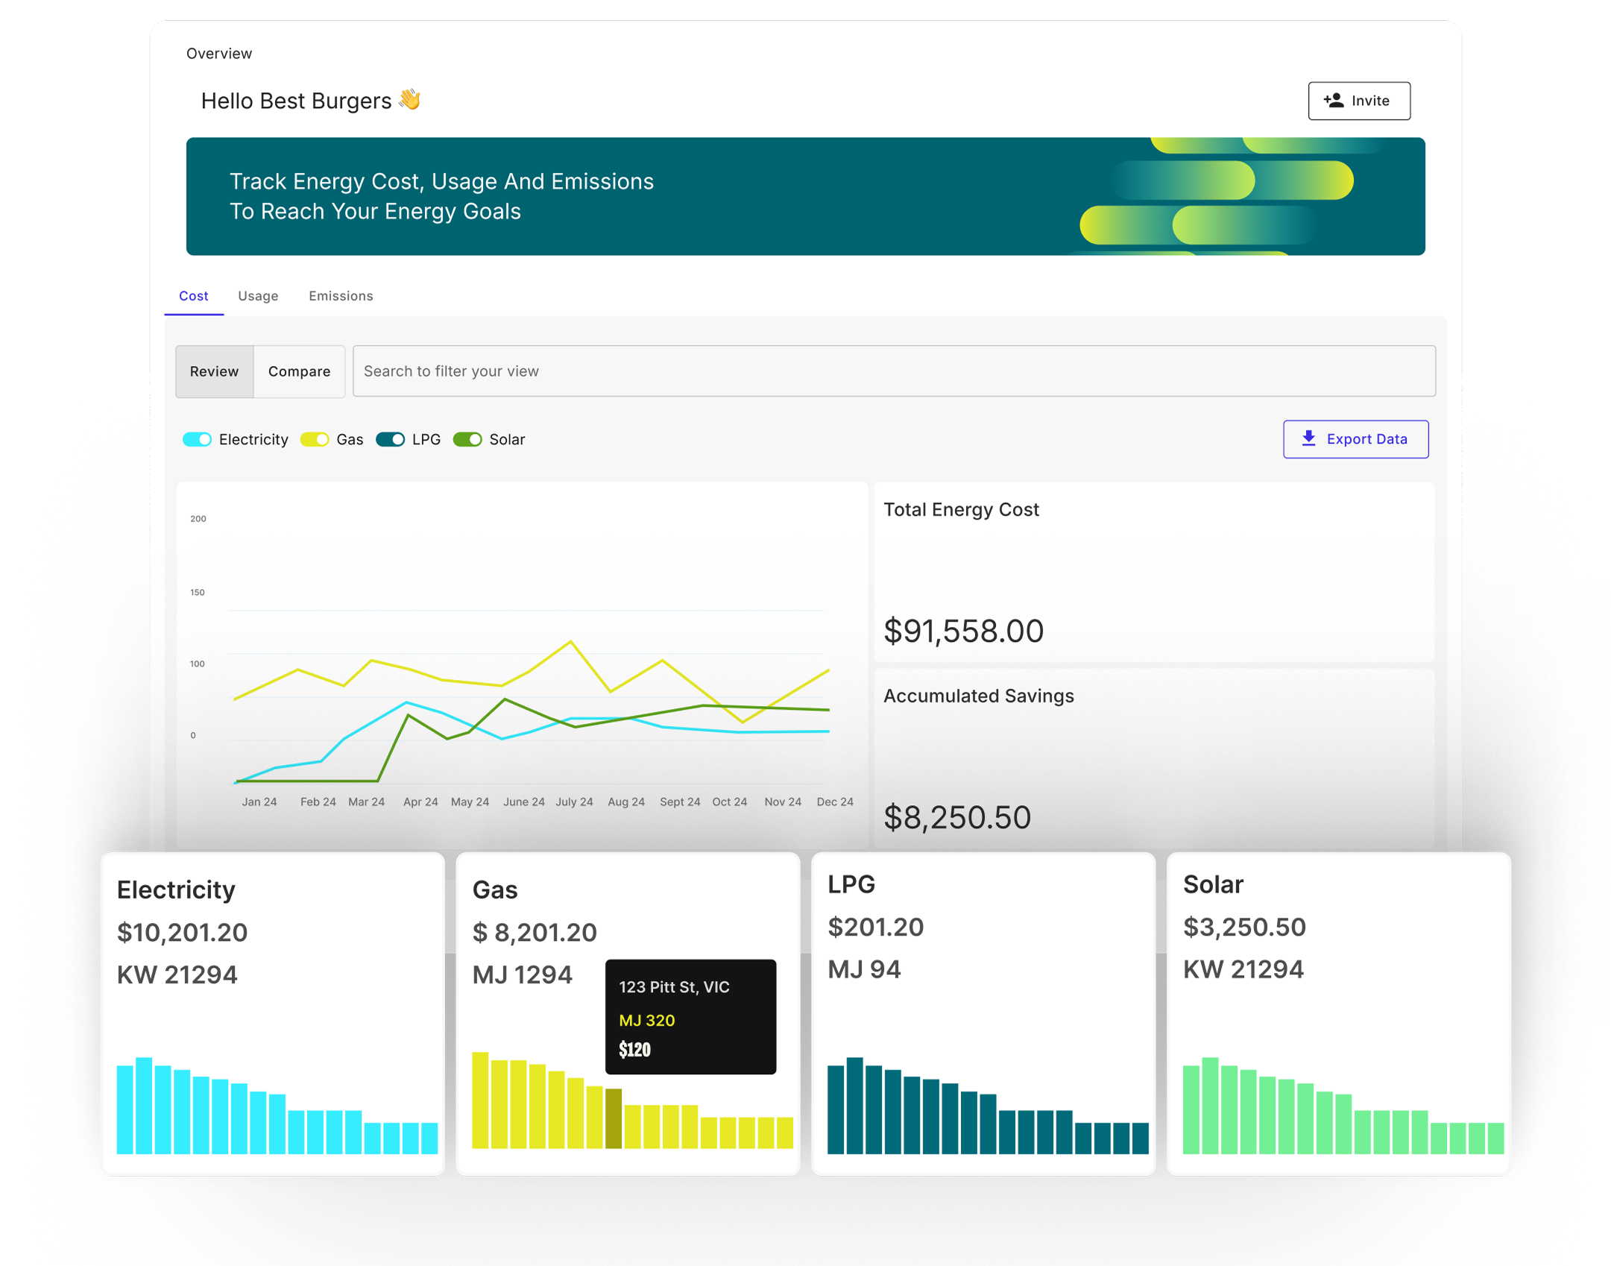Click the Overview breadcrumb text
The width and height of the screenshot is (1611, 1266).
[x=219, y=54]
